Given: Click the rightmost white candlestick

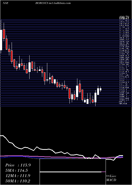Looking at the screenshot, I should [101, 89].
